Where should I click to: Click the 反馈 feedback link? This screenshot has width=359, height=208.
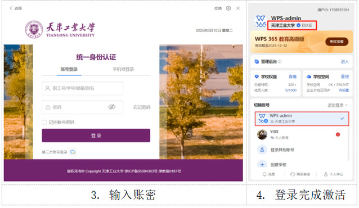tap(218, 8)
